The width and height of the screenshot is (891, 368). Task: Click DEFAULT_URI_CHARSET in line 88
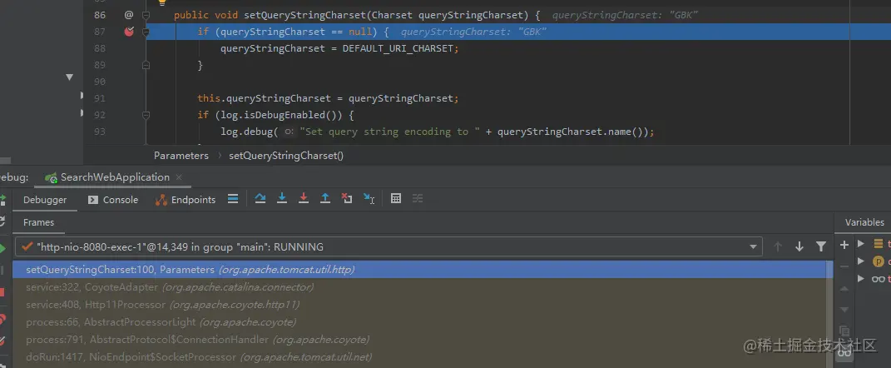(397, 48)
